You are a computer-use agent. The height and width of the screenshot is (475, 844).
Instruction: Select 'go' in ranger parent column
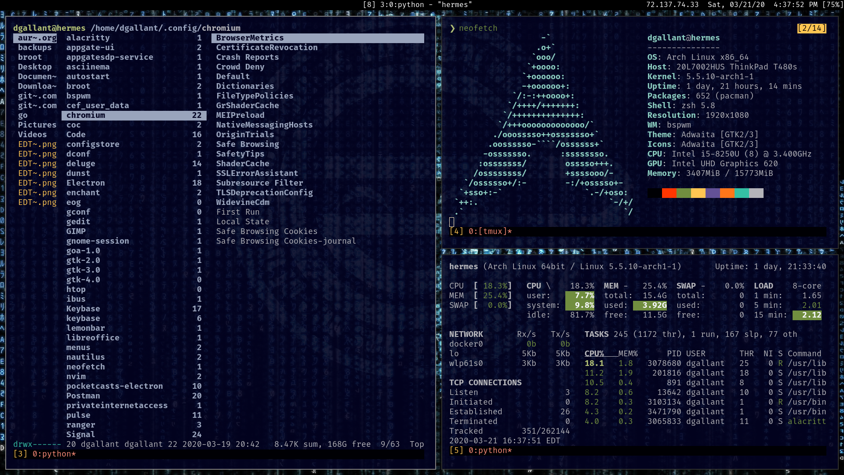click(x=23, y=116)
